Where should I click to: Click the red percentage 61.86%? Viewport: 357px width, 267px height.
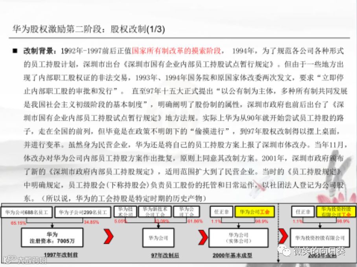pyautogui.click(x=195, y=221)
